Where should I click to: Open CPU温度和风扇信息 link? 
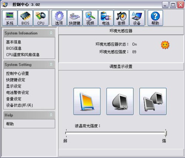pos(23,55)
